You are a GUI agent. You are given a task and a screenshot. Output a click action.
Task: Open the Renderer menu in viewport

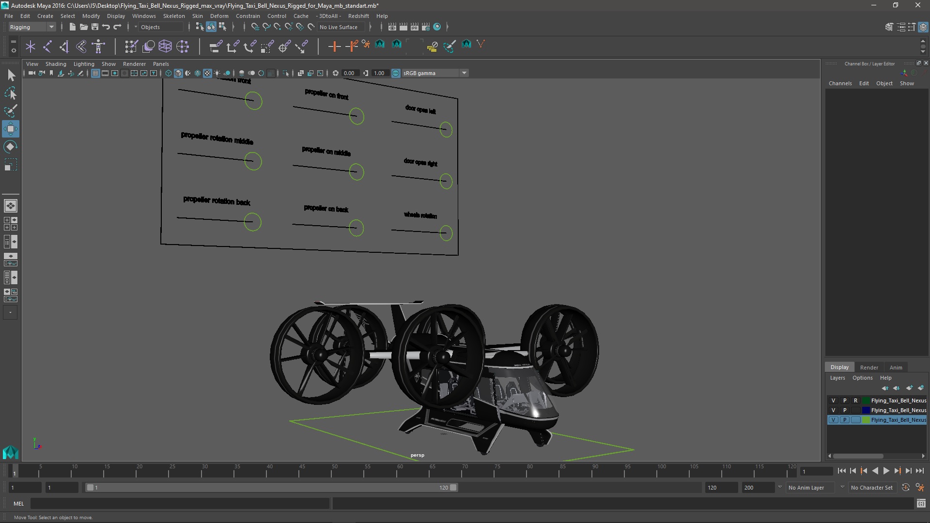click(x=134, y=63)
